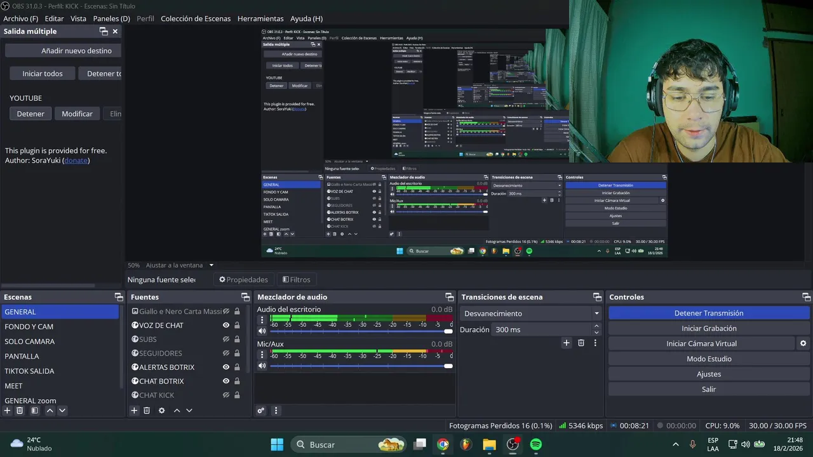Open scene filters icon in Escenas toolbar
The width and height of the screenshot is (813, 457).
(x=35, y=411)
